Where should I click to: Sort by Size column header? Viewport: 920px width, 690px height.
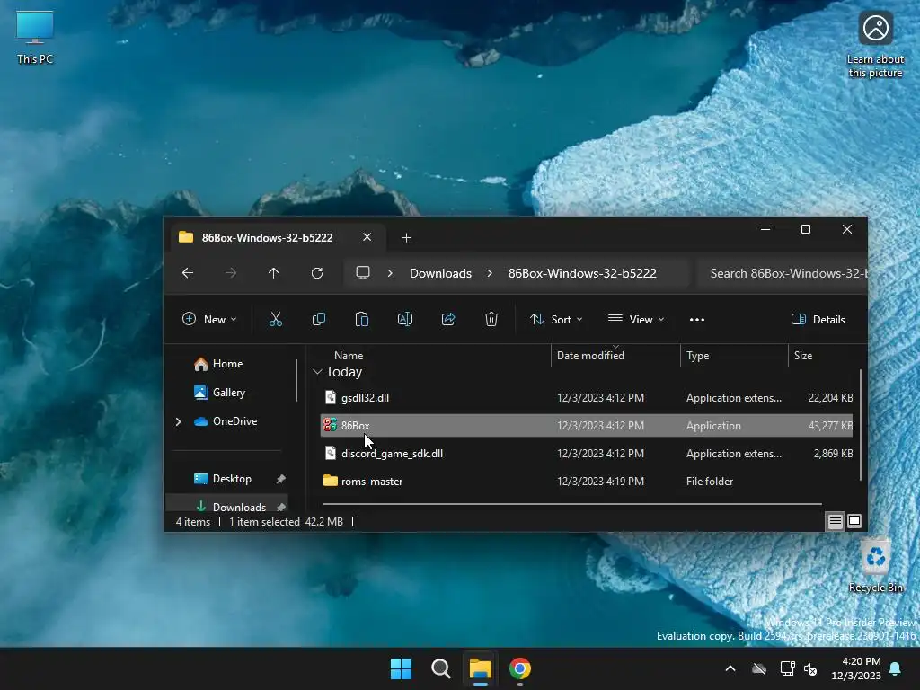pos(802,356)
